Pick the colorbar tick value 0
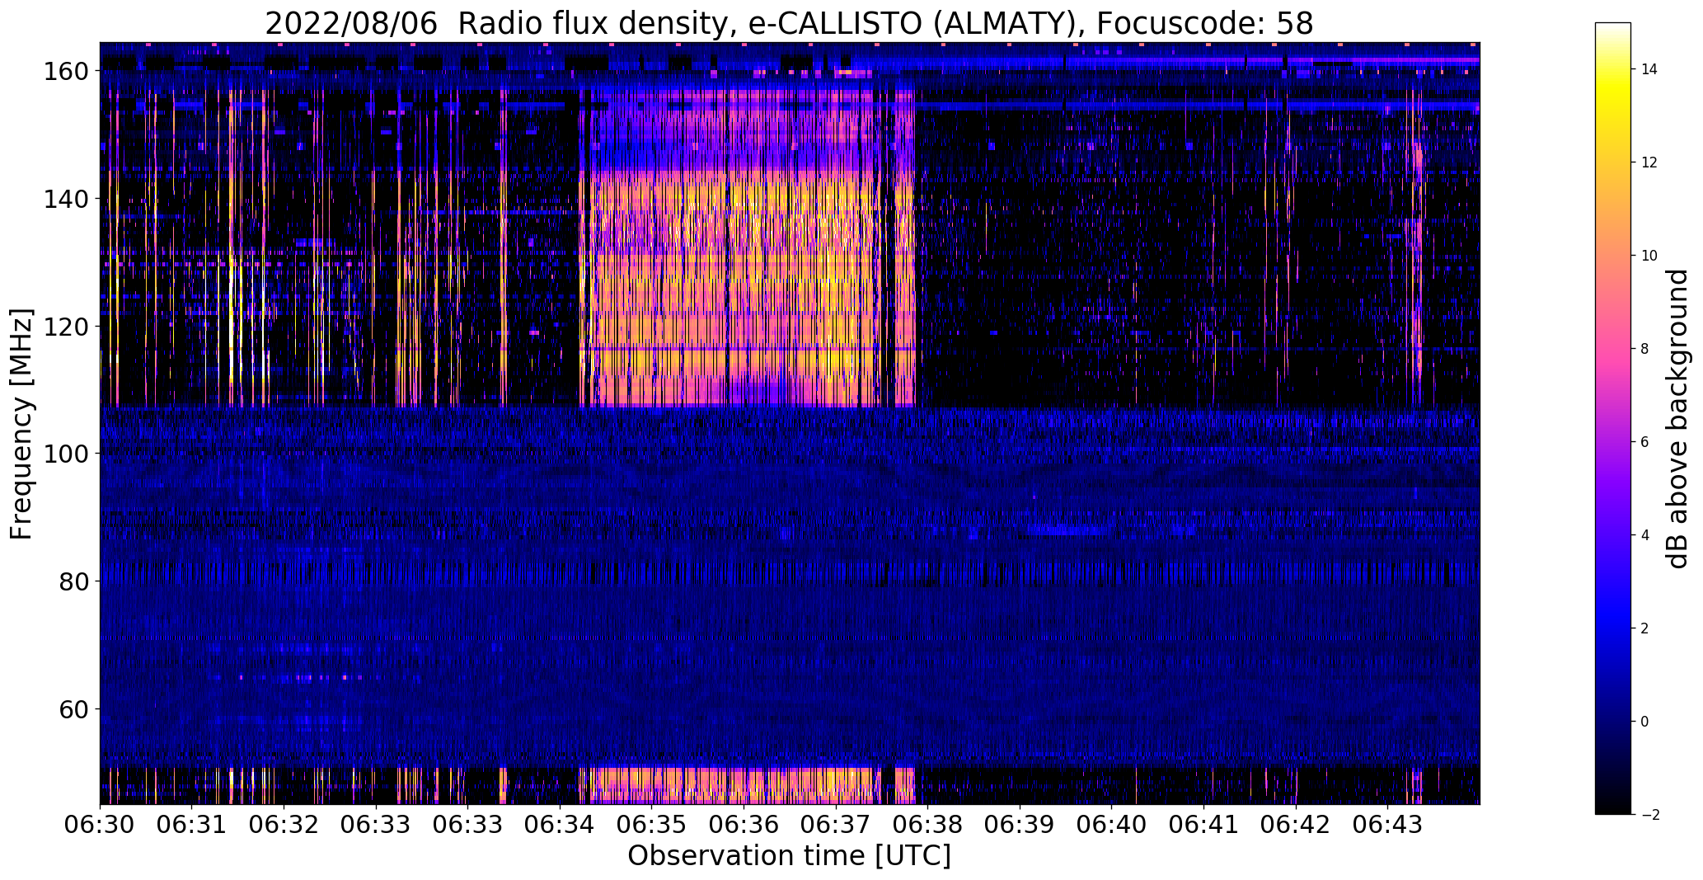Image resolution: width=1703 pixels, height=880 pixels. [1645, 722]
